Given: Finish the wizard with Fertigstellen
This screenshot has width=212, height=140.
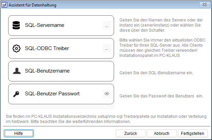Looking at the screenshot, I should [x=193, y=133].
